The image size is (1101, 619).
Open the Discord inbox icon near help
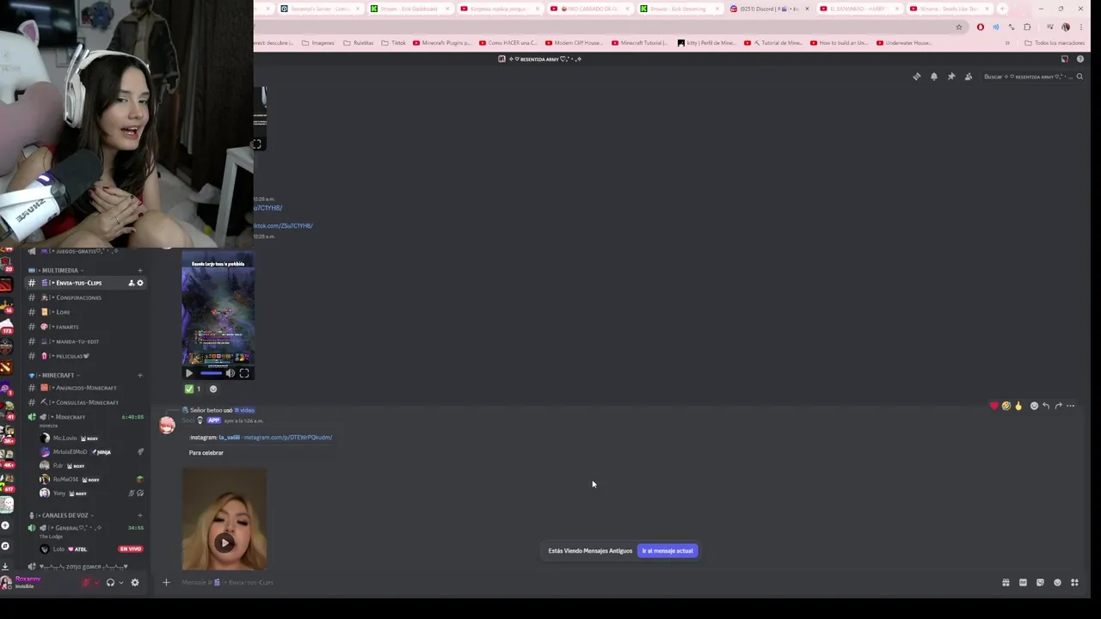tap(1065, 59)
